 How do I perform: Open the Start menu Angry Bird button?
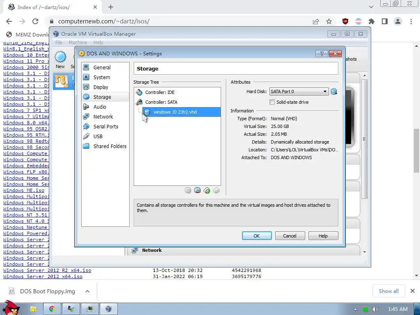(11, 308)
